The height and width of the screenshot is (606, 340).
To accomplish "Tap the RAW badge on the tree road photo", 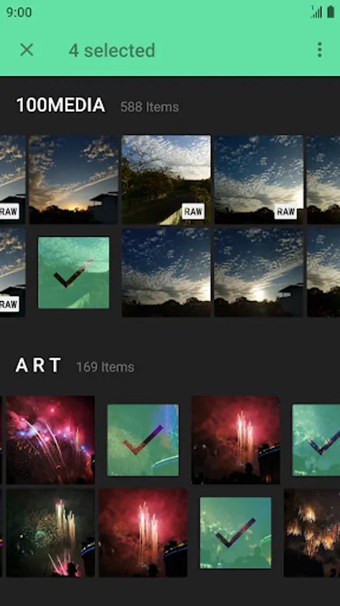I will (x=193, y=211).
